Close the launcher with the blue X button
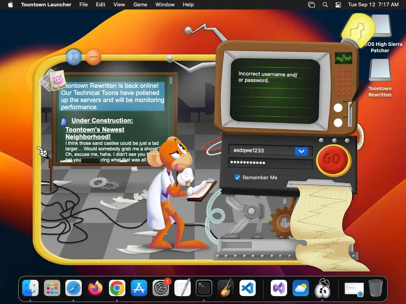406x304 pixels. 74,57
